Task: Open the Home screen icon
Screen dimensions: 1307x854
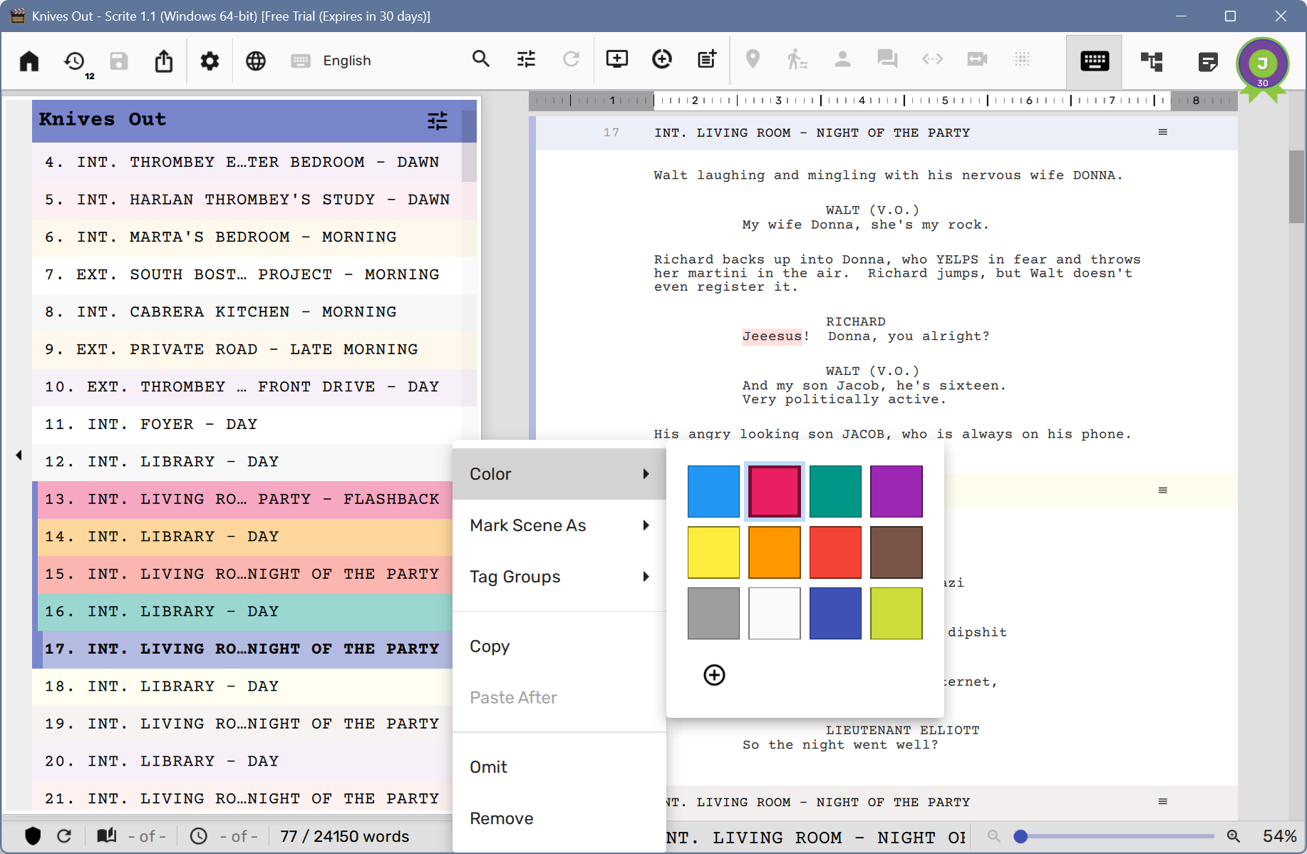Action: (x=29, y=61)
